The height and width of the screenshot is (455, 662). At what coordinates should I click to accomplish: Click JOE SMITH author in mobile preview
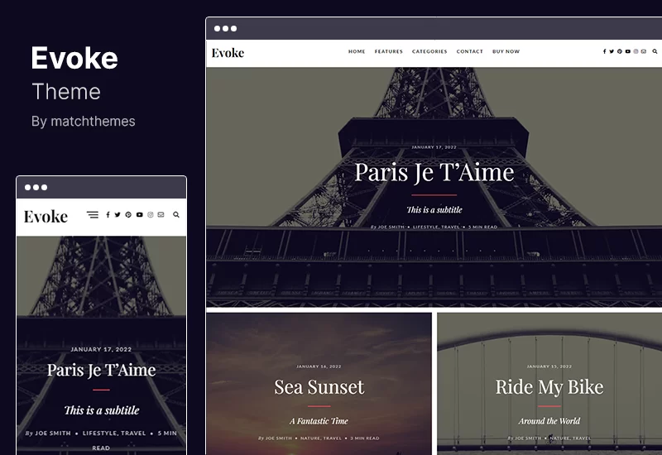pos(53,433)
